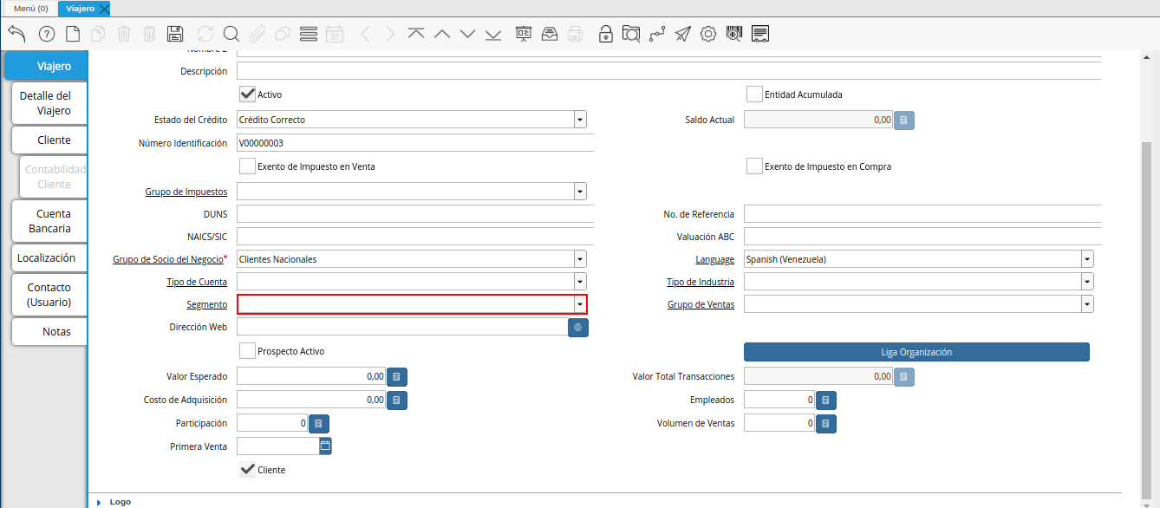Open the magnifier search record icon
Screen dimensions: 1160x508
pos(231,34)
